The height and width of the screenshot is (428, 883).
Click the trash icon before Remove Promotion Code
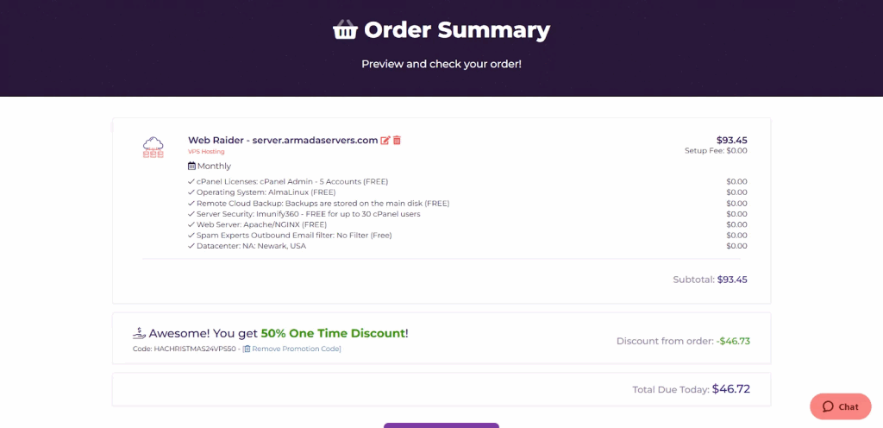click(x=247, y=349)
